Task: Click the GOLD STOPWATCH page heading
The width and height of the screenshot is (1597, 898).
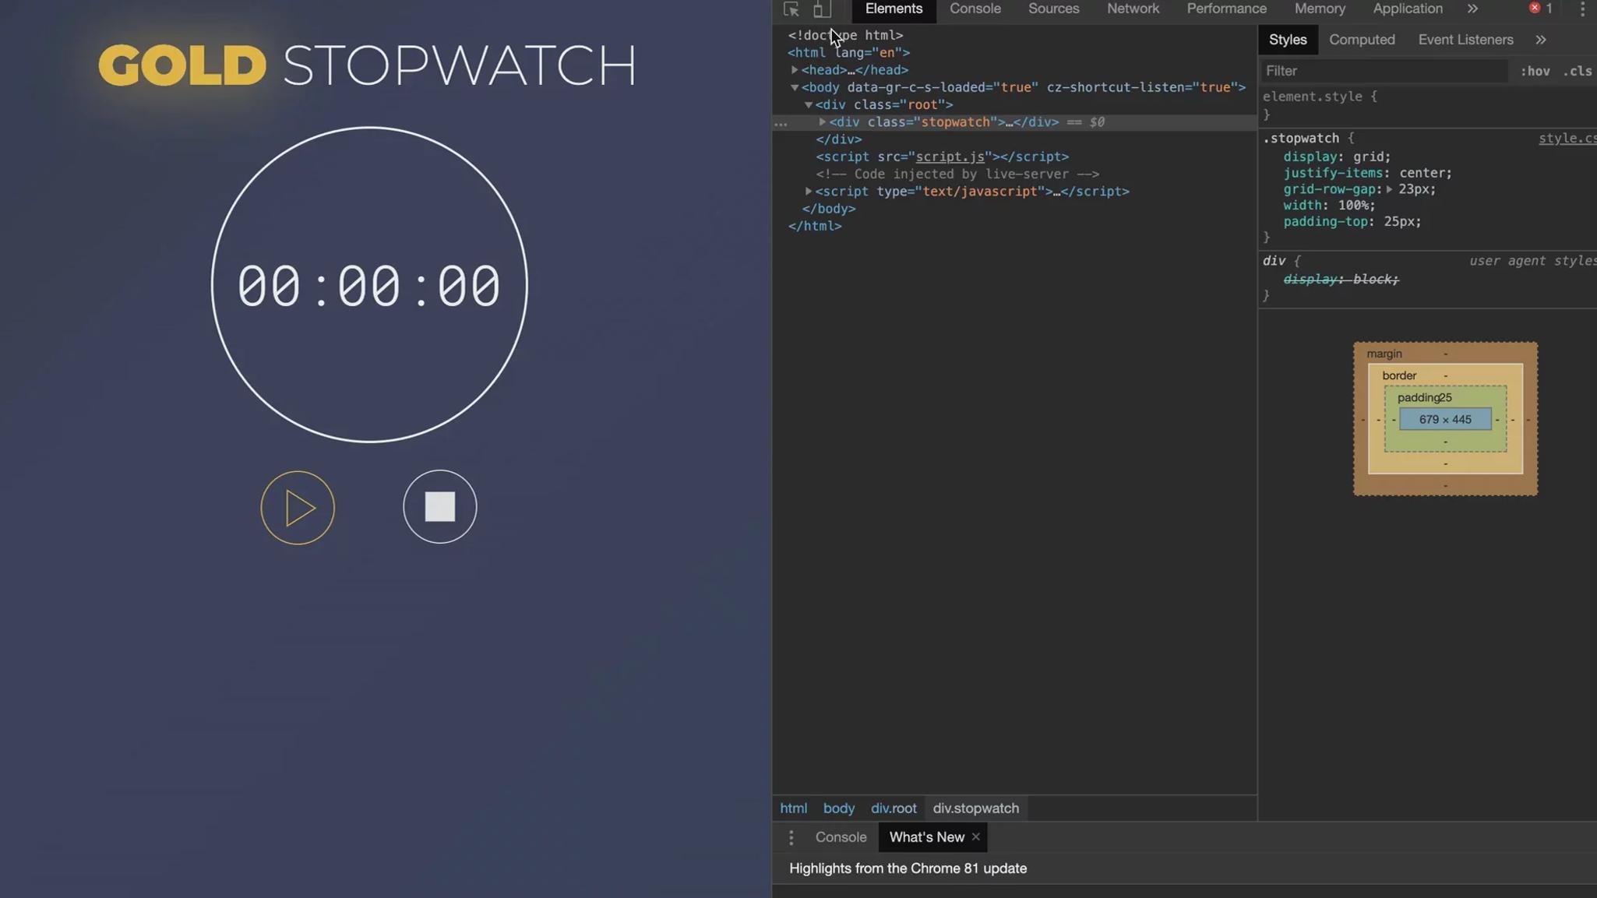Action: click(367, 65)
